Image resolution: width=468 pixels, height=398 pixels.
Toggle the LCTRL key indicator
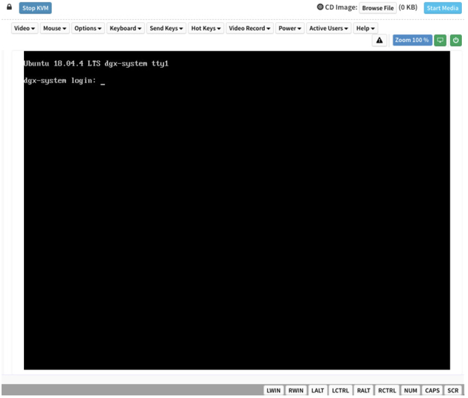[340, 390]
